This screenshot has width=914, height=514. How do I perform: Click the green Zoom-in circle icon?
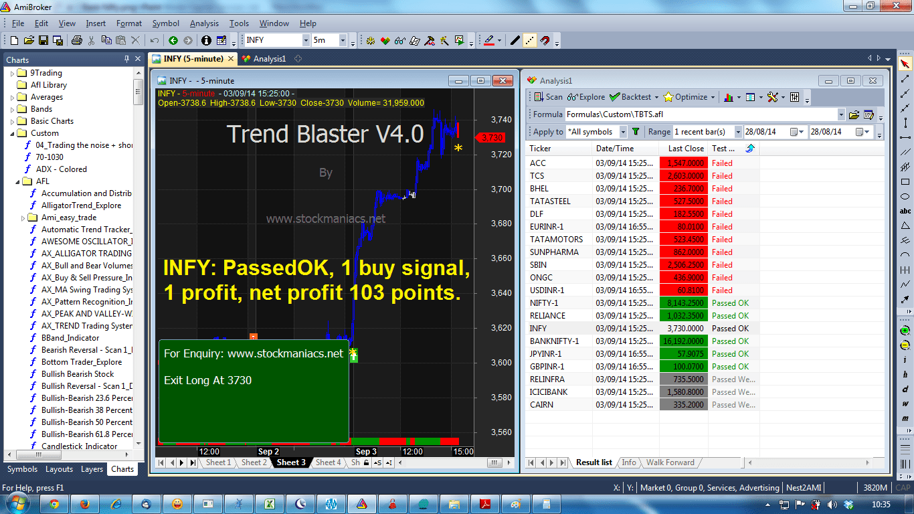click(x=905, y=331)
